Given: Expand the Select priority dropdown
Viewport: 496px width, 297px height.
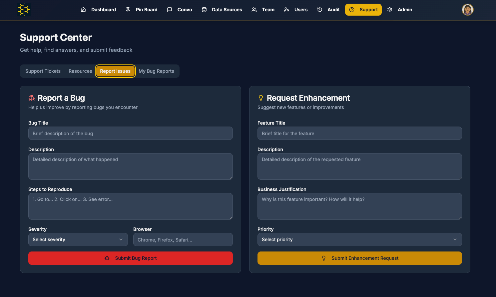Looking at the screenshot, I should (360, 240).
